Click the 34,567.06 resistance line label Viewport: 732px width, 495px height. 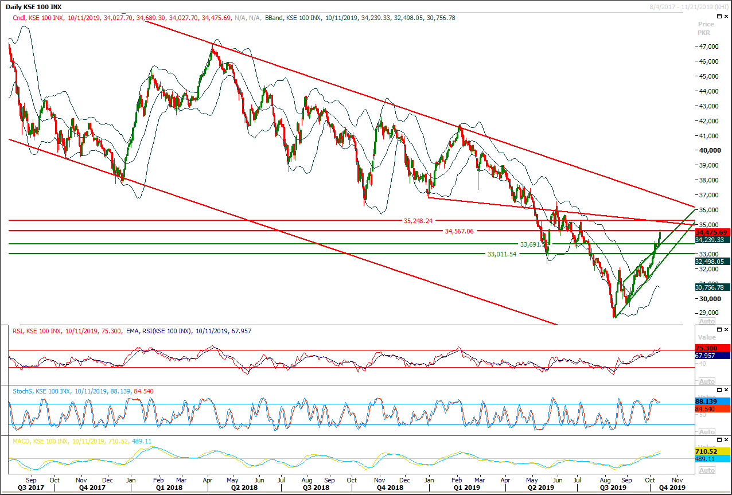(460, 231)
